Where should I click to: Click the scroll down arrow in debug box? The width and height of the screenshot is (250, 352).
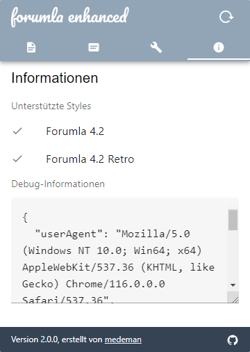[233, 285]
